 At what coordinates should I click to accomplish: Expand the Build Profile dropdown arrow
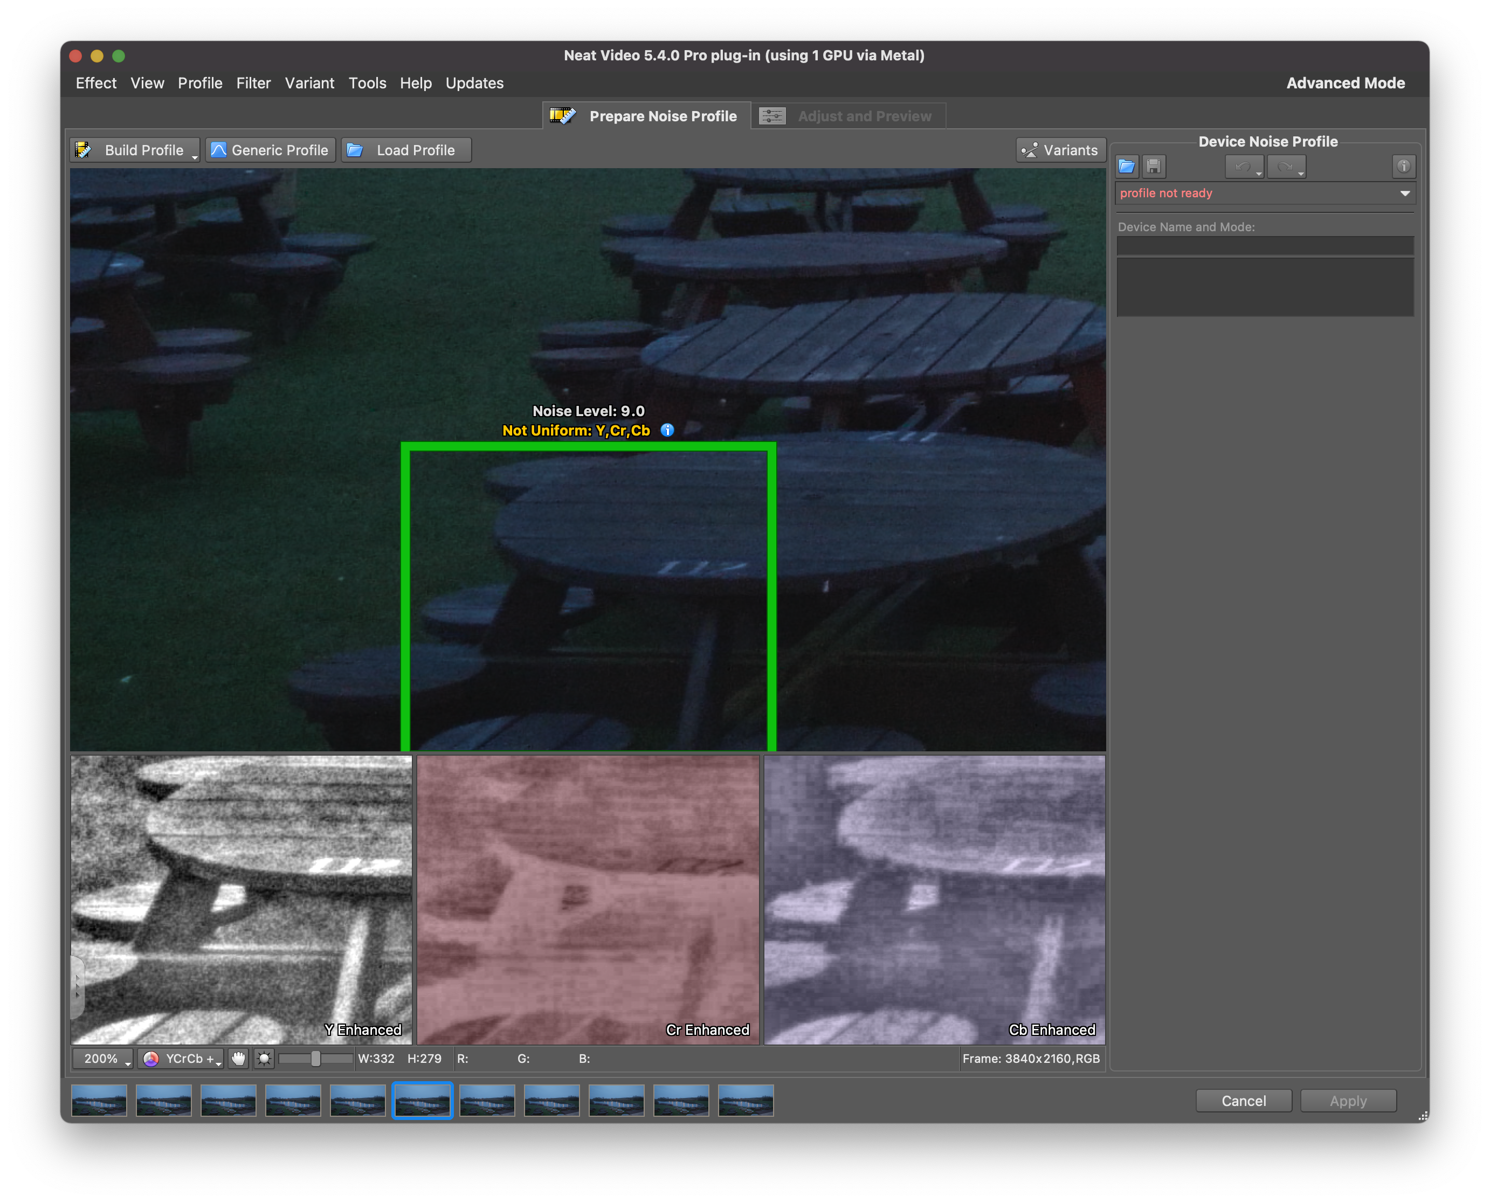(x=195, y=157)
